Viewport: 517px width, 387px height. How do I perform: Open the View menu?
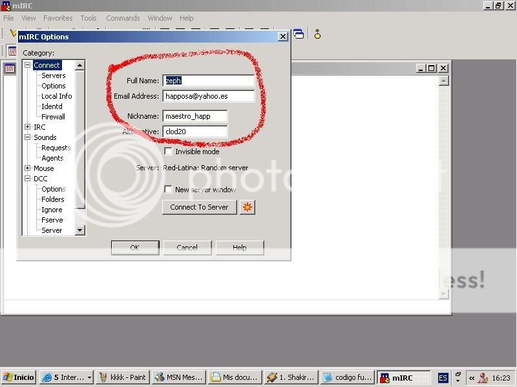(28, 18)
